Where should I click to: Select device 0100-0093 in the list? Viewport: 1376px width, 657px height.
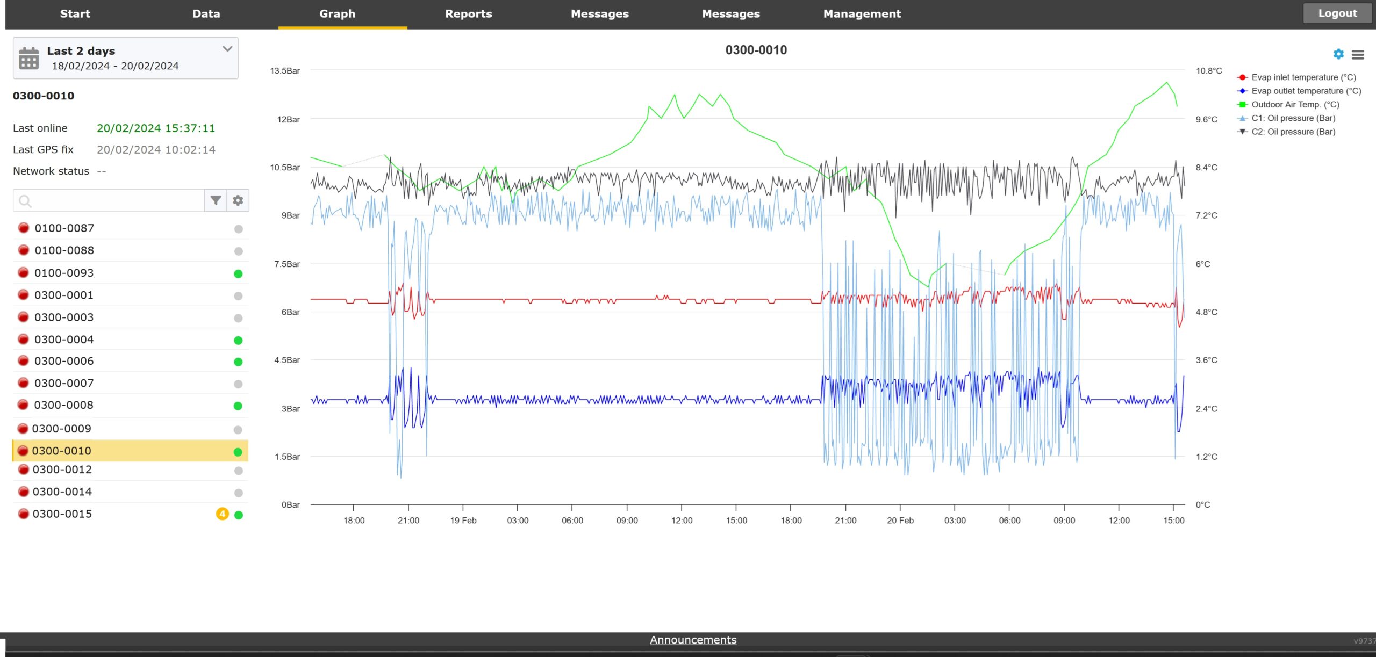64,273
